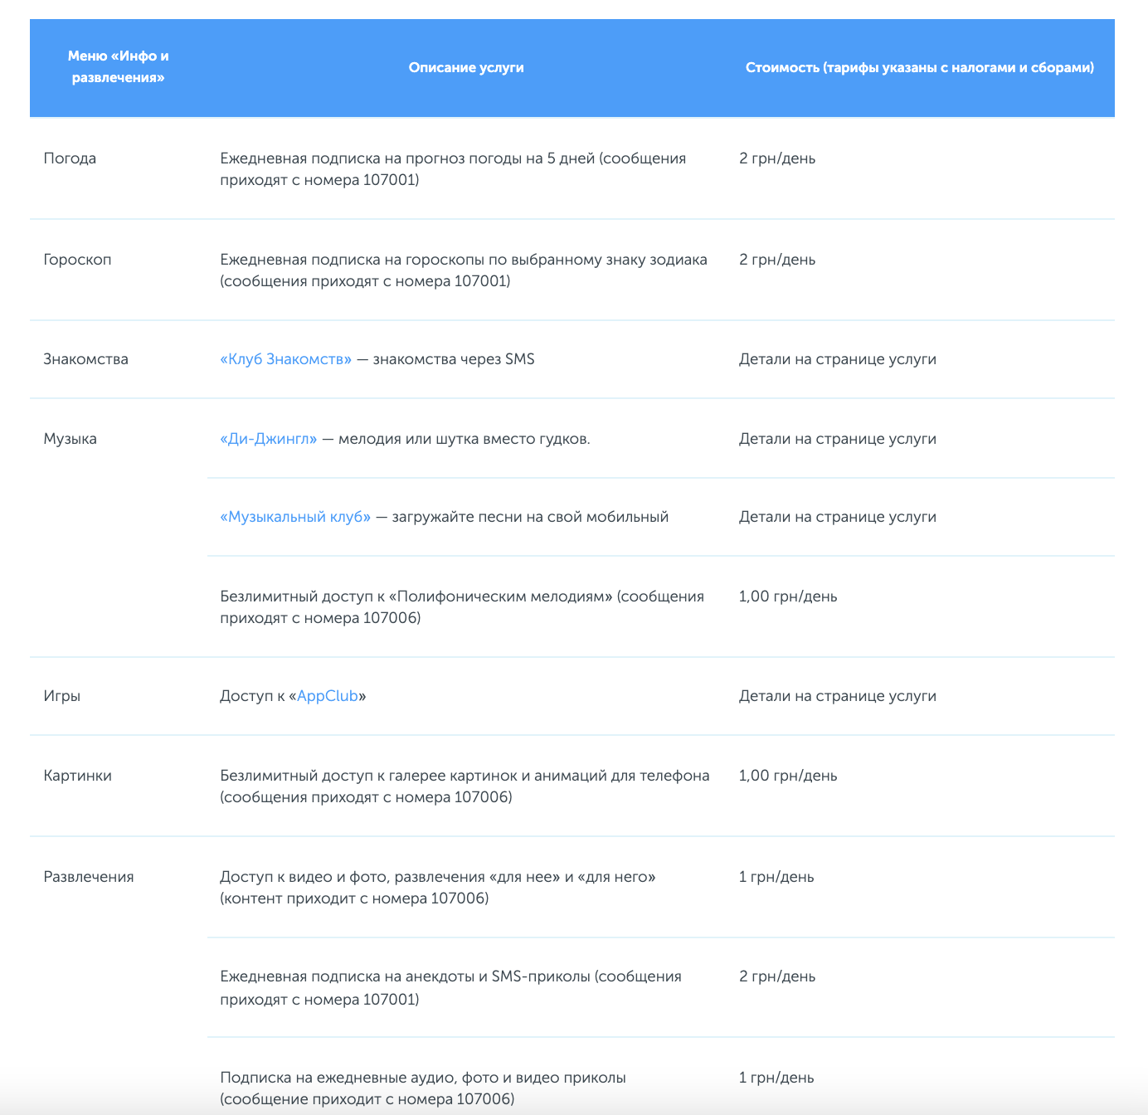Select the «Погода» row label

point(70,158)
